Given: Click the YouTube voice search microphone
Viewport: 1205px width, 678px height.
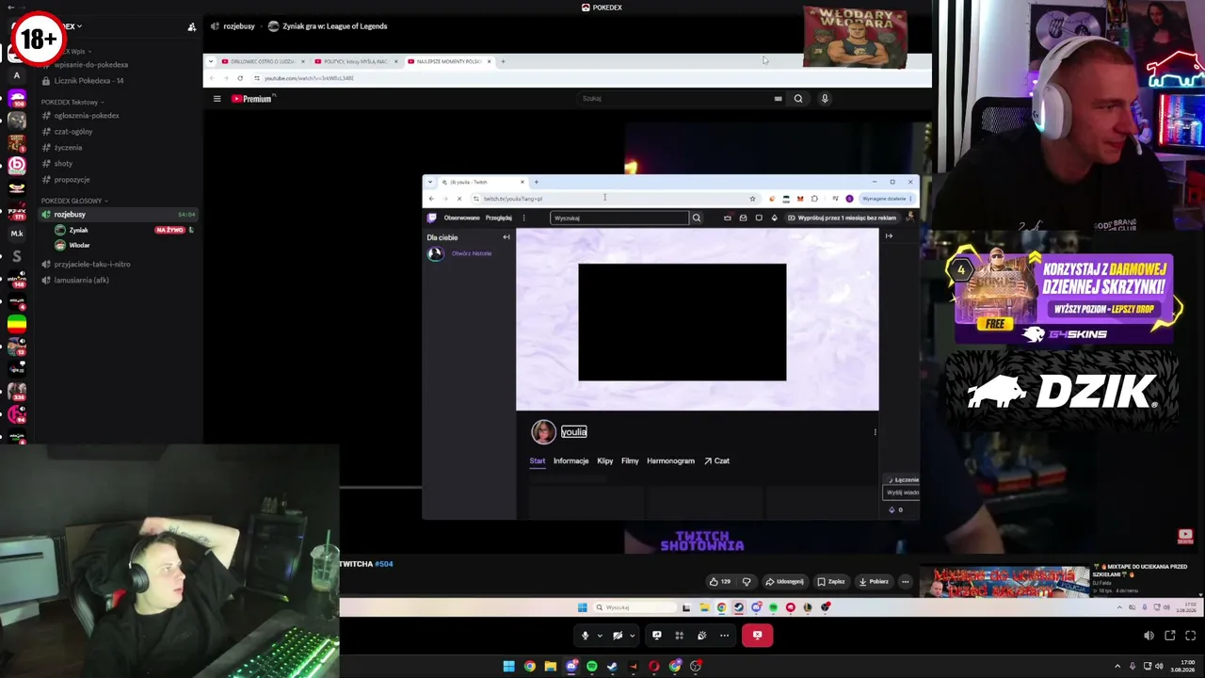Looking at the screenshot, I should [x=825, y=98].
